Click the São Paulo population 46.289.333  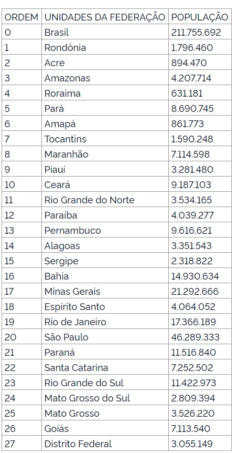pyautogui.click(x=200, y=337)
